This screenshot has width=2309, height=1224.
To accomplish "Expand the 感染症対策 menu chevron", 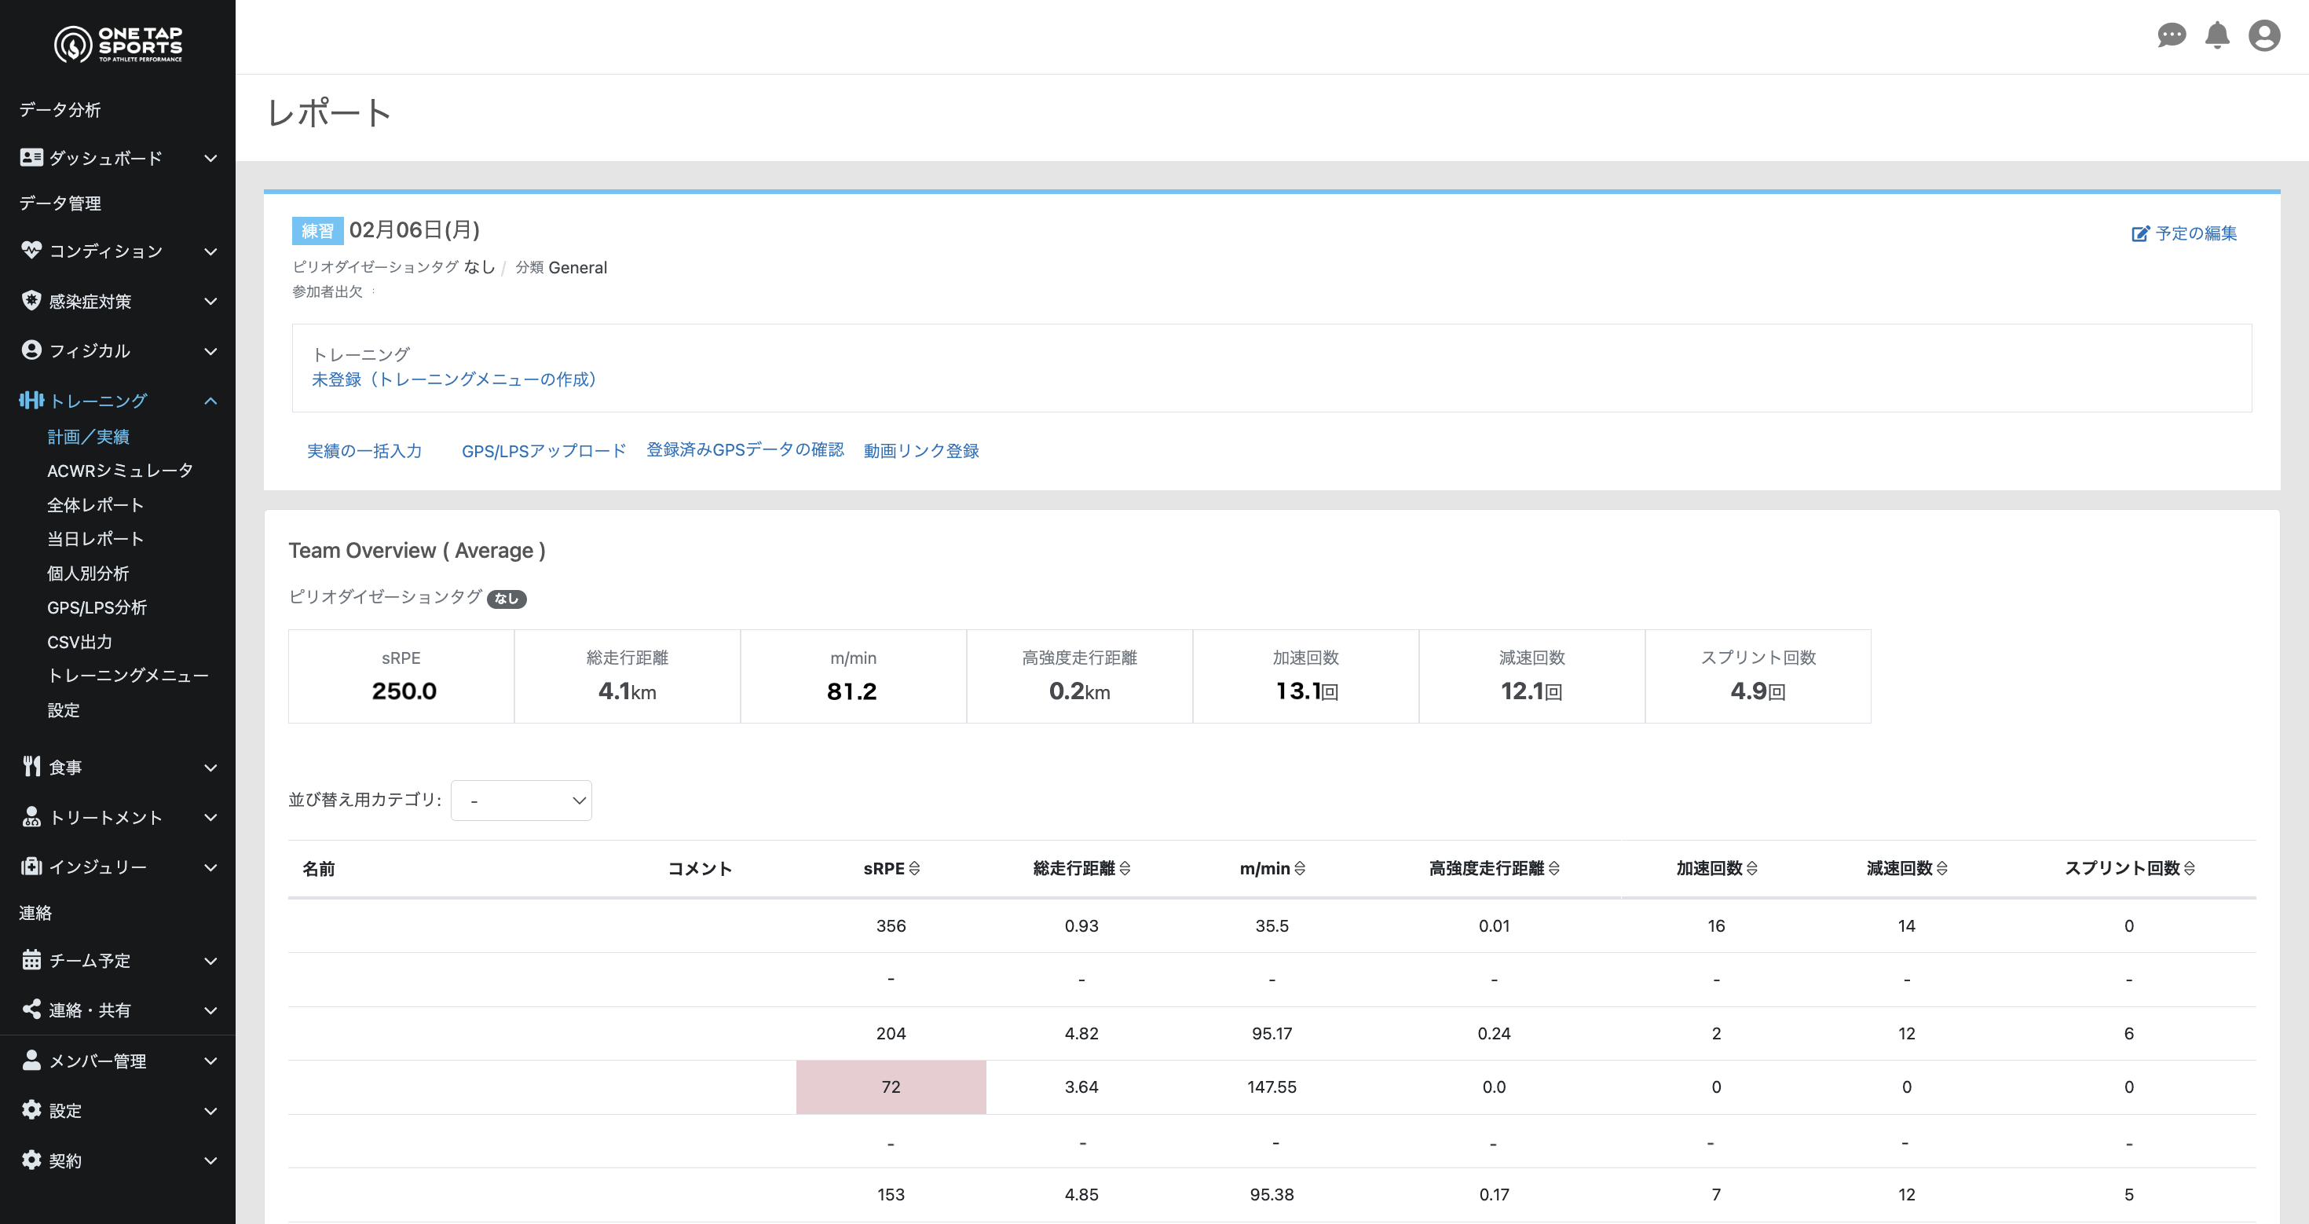I will click(x=210, y=302).
